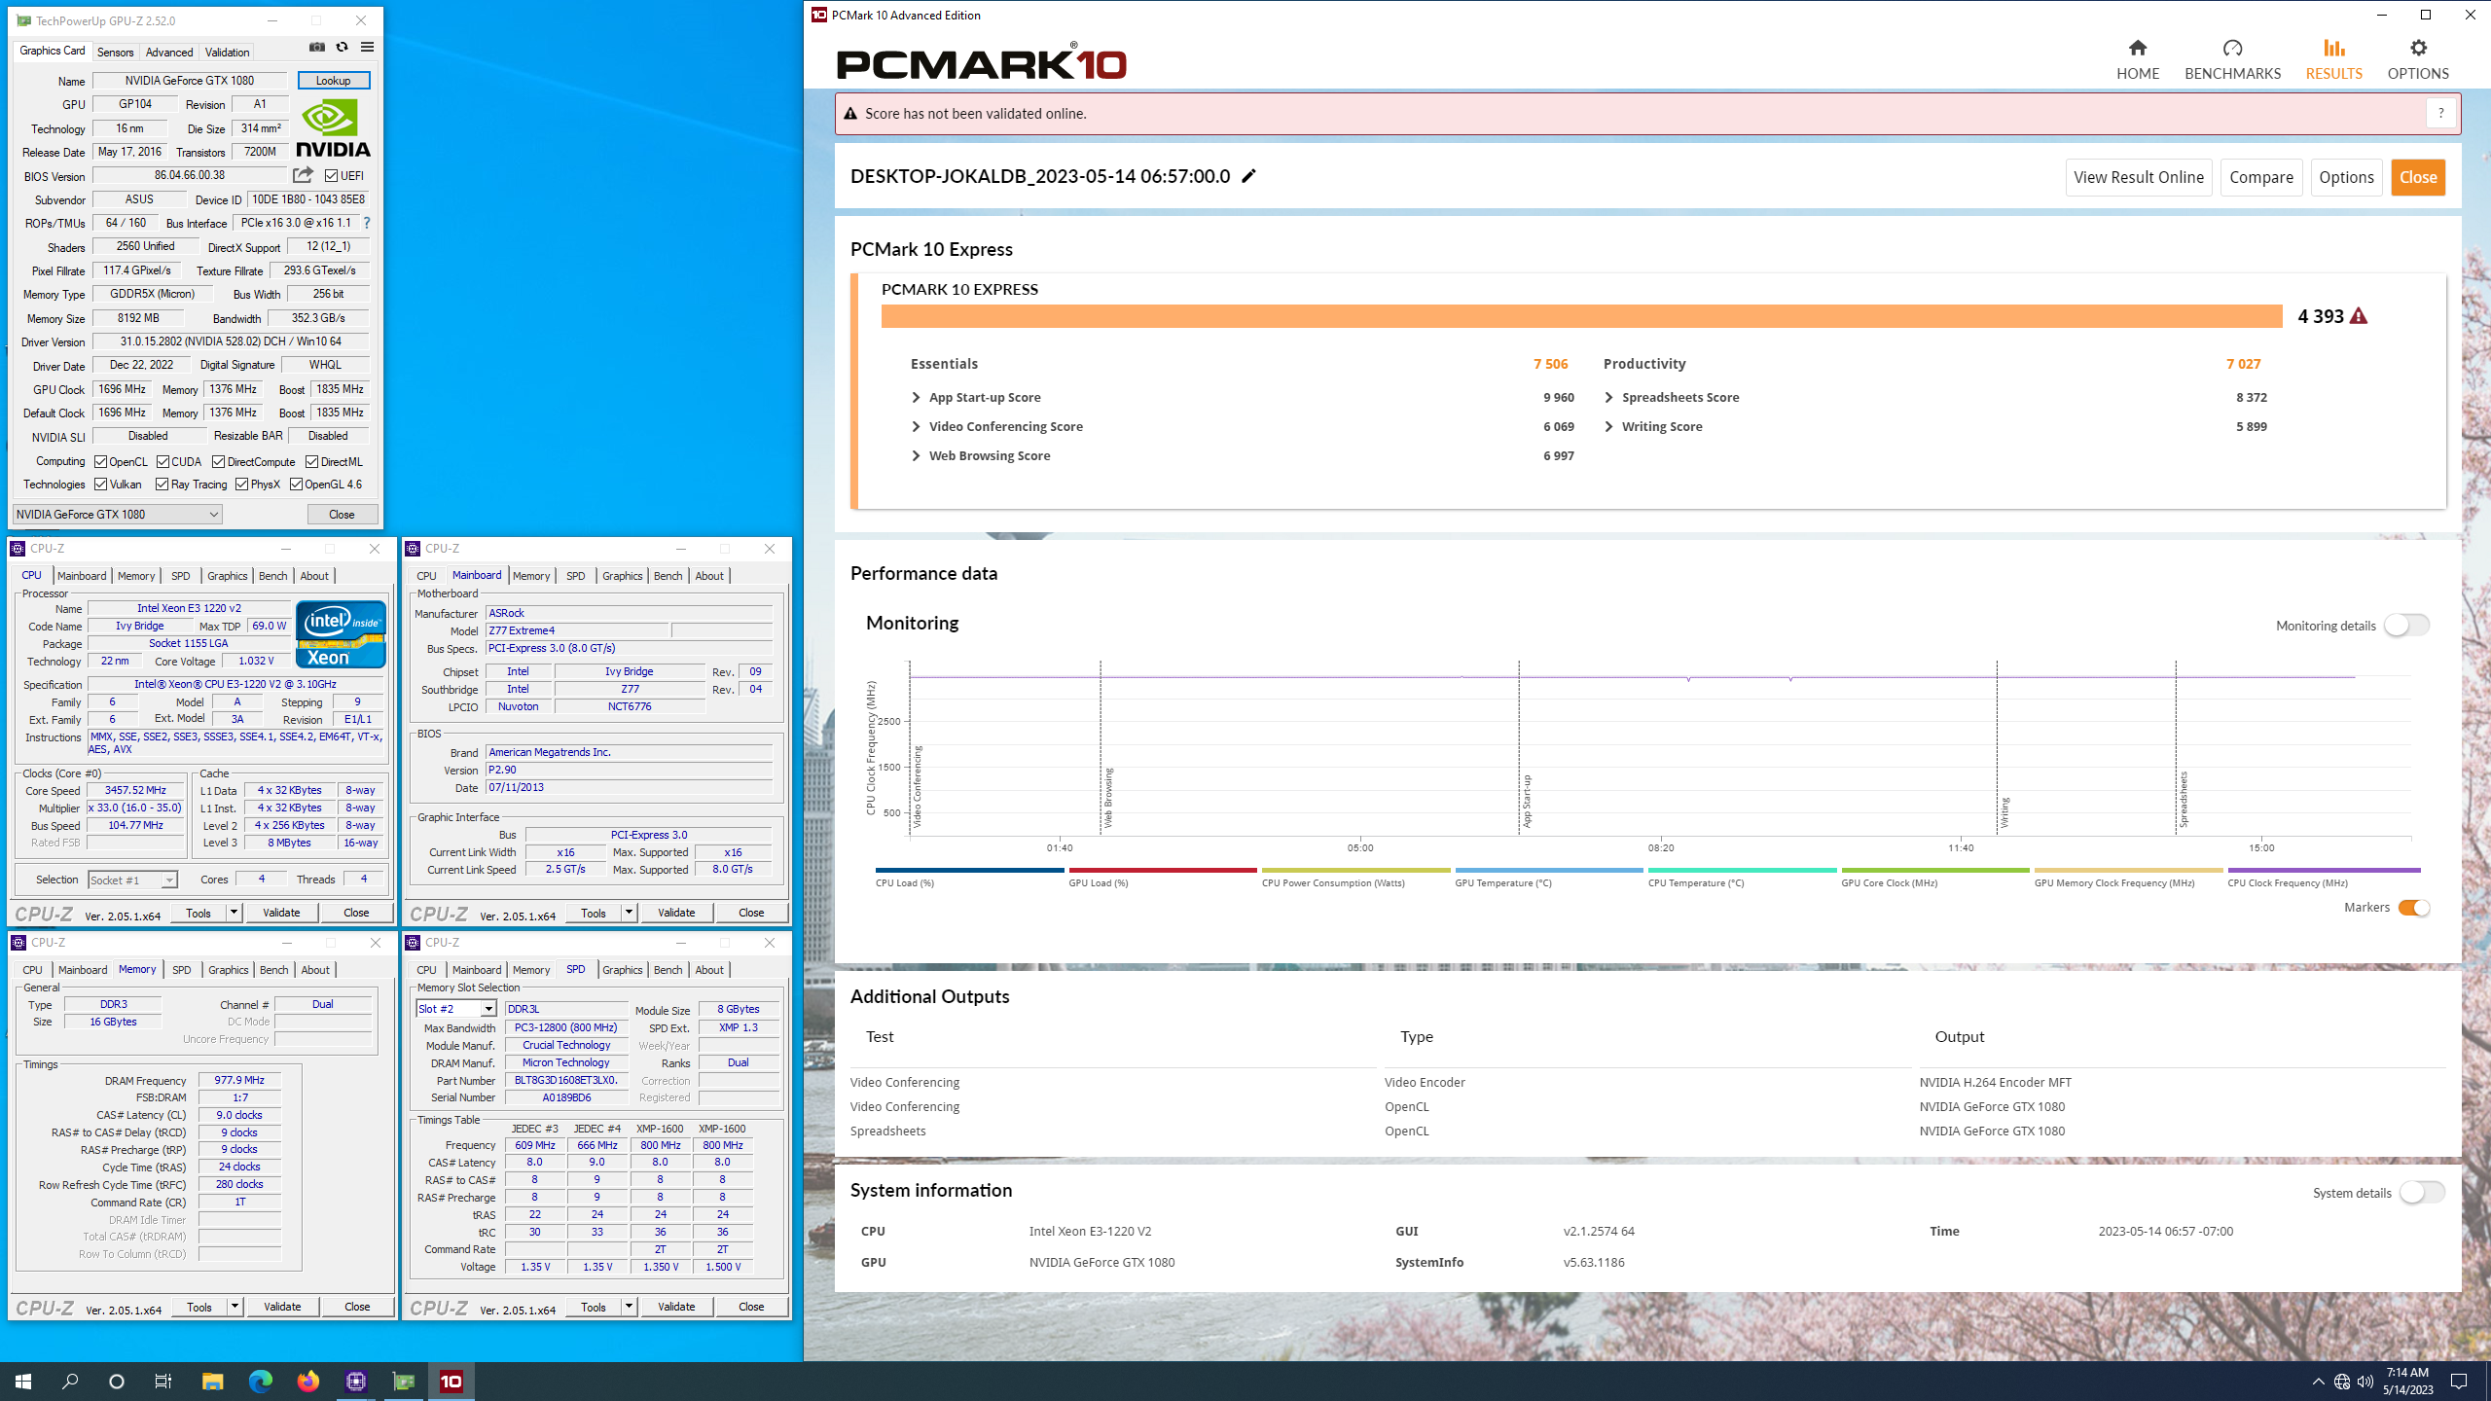This screenshot has width=2491, height=1401.
Task: Toggle the OpenCL checkbox
Action: coord(100,462)
